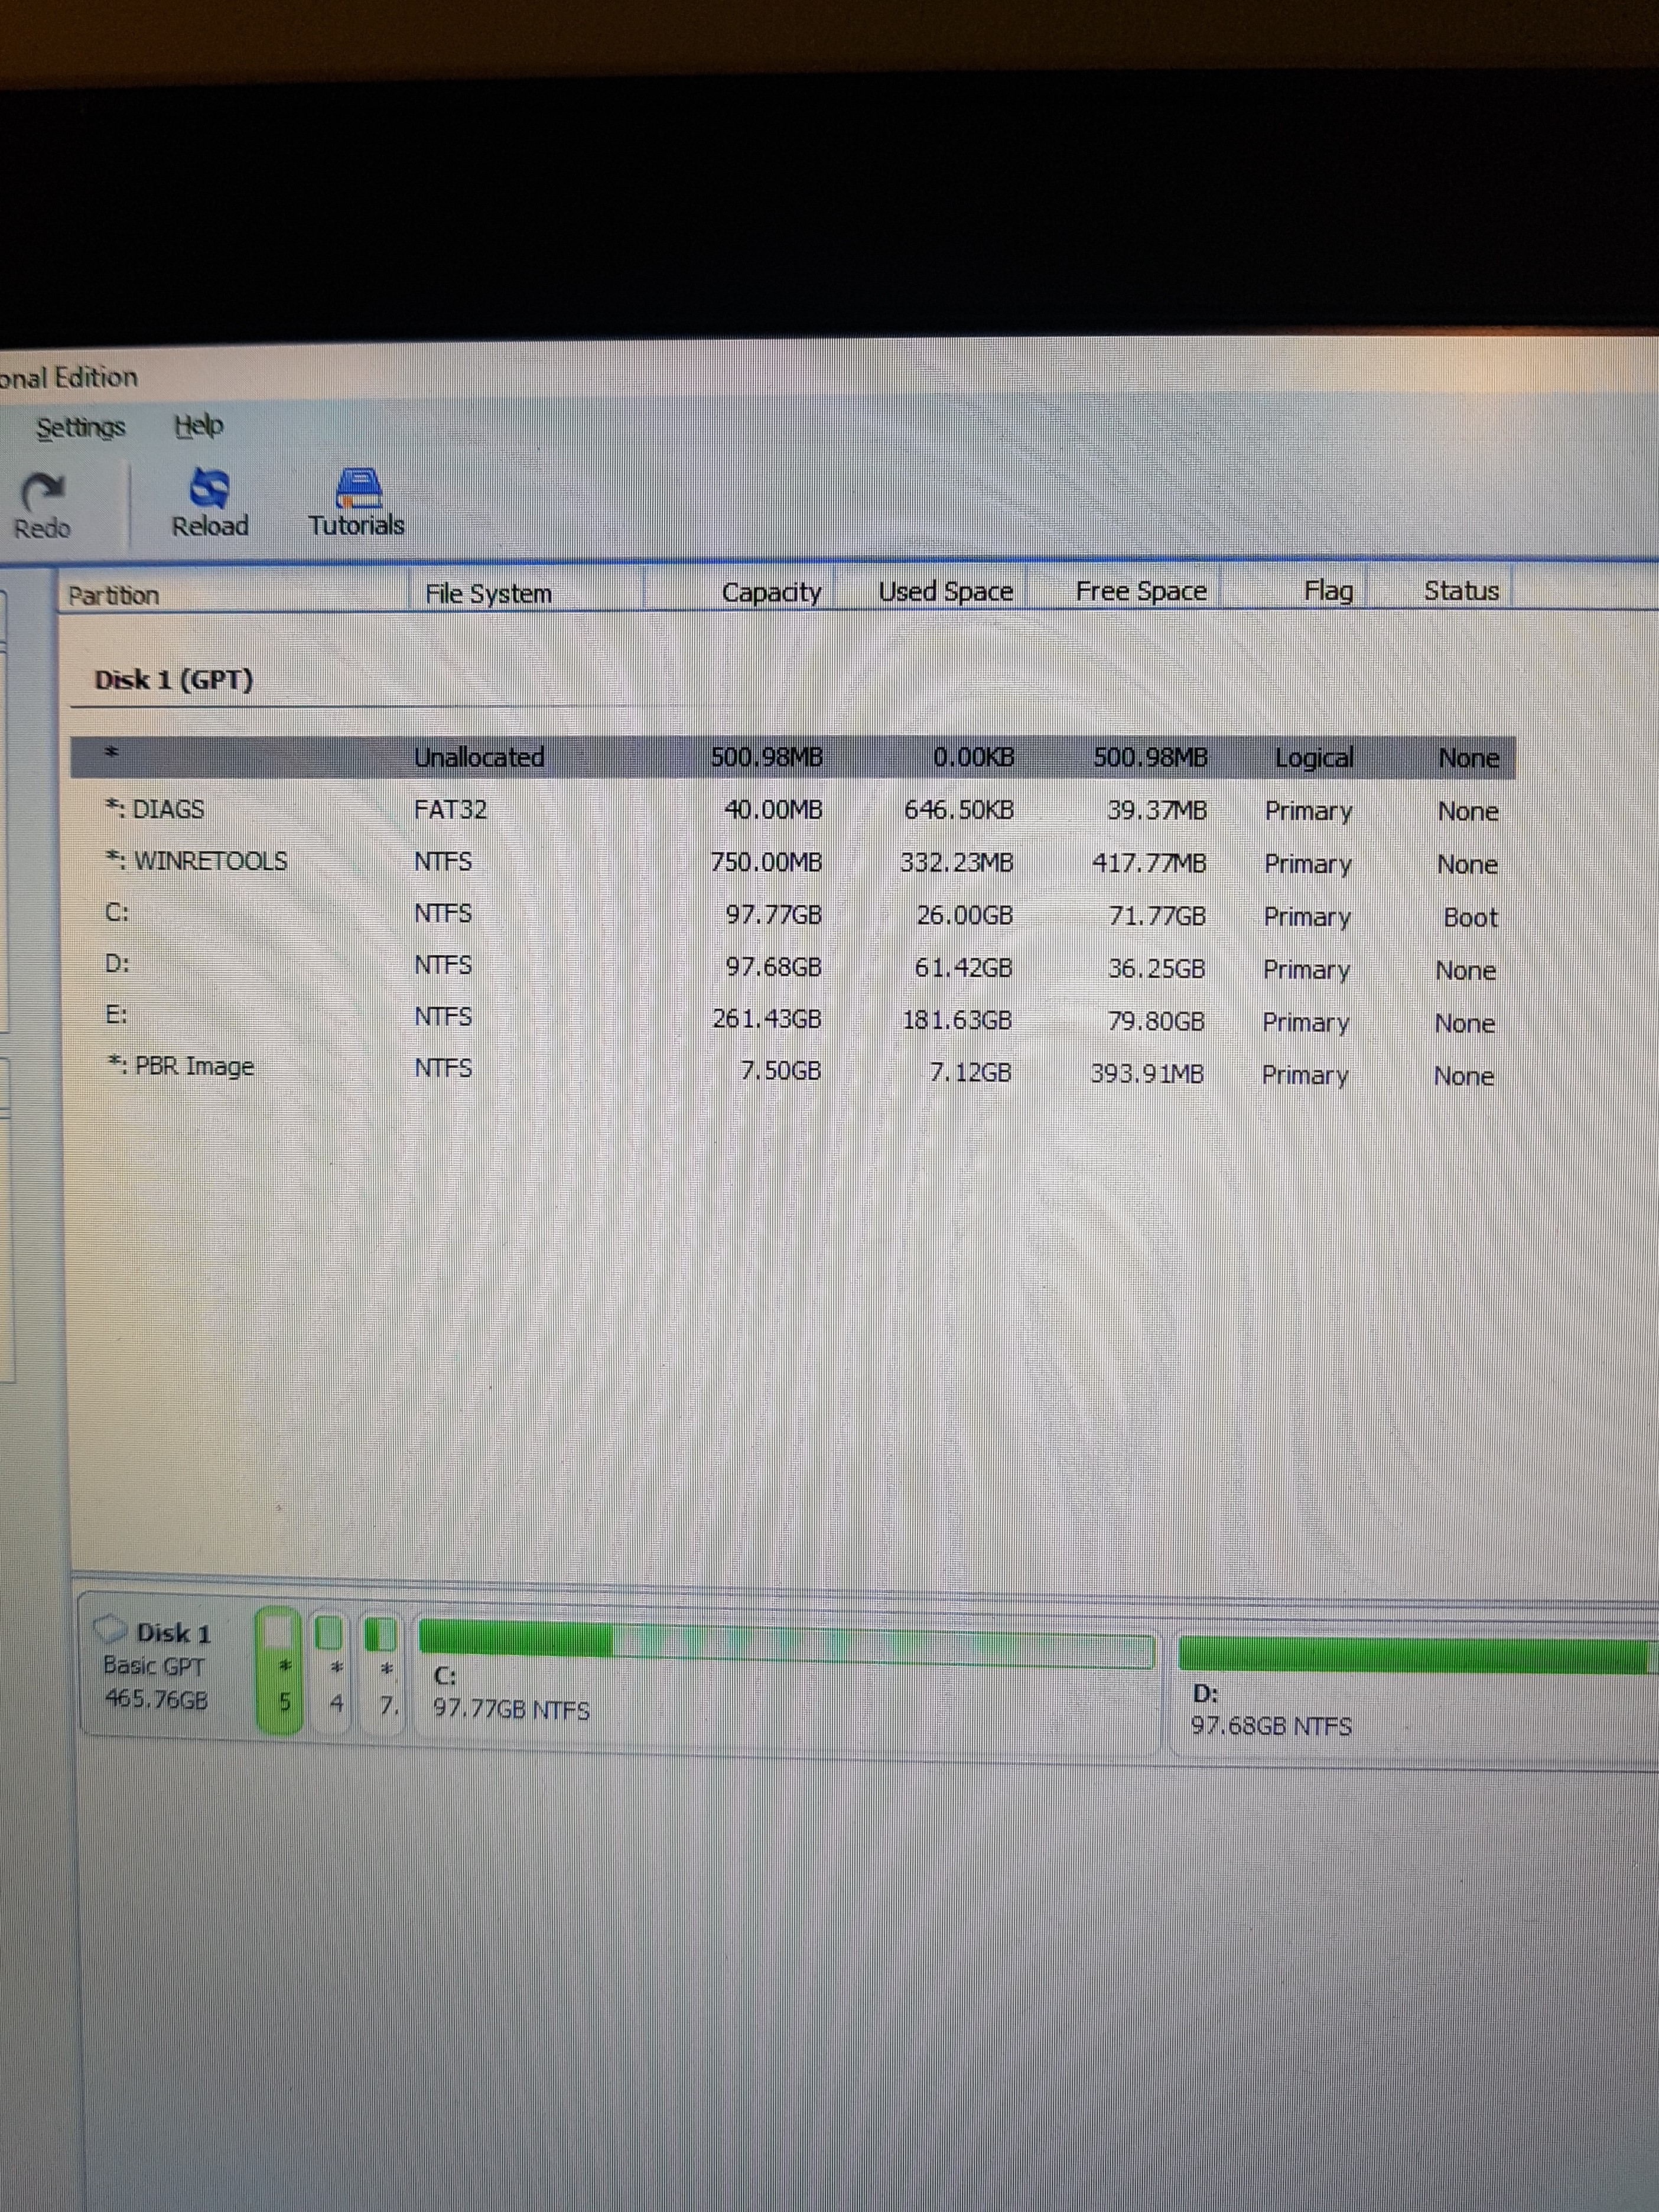
Task: Select the Disk 1 (GPT) group heading
Action: tap(173, 680)
